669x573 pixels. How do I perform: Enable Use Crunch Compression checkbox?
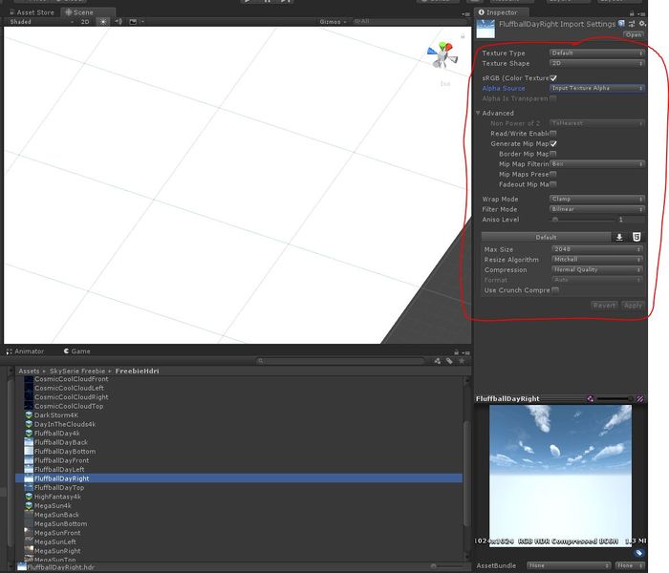pyautogui.click(x=555, y=290)
